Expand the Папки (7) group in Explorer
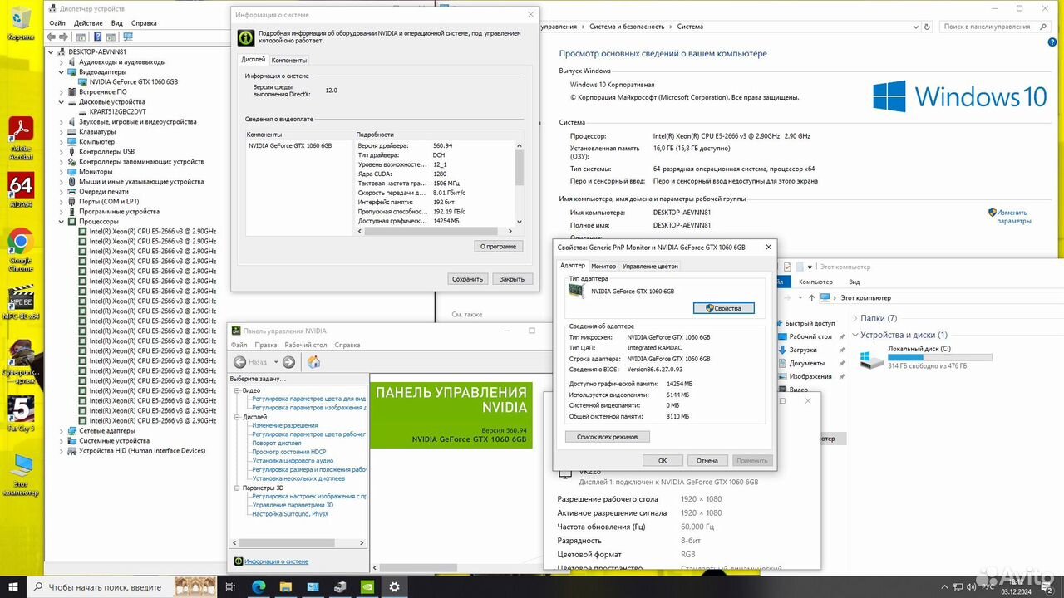1064x598 pixels. coord(855,318)
